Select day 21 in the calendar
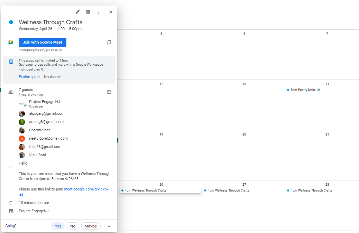The image size is (359, 233). point(327,134)
